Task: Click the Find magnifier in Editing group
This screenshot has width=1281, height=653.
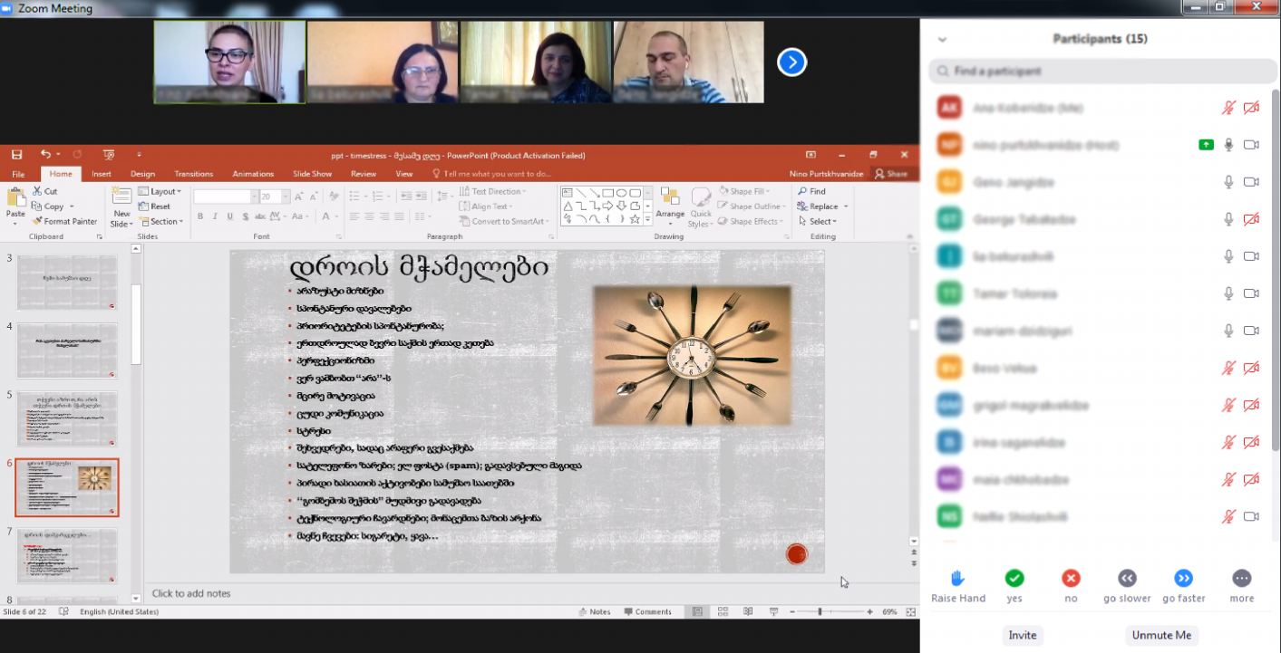Action: 803,191
